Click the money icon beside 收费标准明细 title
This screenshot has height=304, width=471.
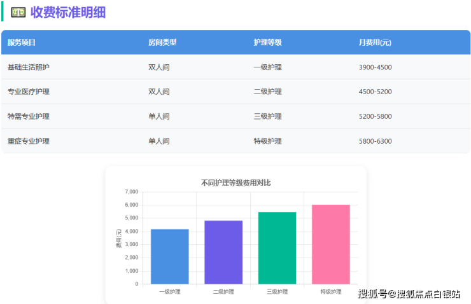[18, 12]
